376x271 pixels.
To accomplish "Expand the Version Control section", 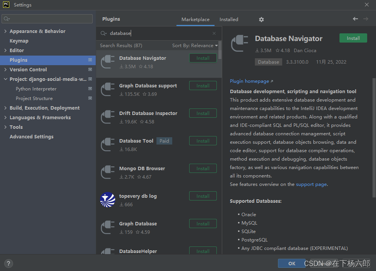I will click(x=5, y=69).
